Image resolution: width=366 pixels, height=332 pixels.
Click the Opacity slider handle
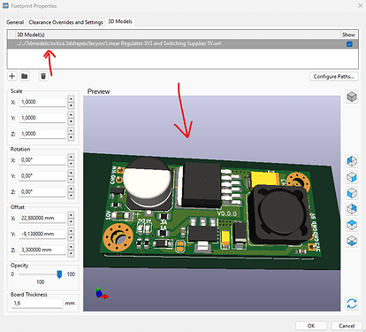pos(59,274)
